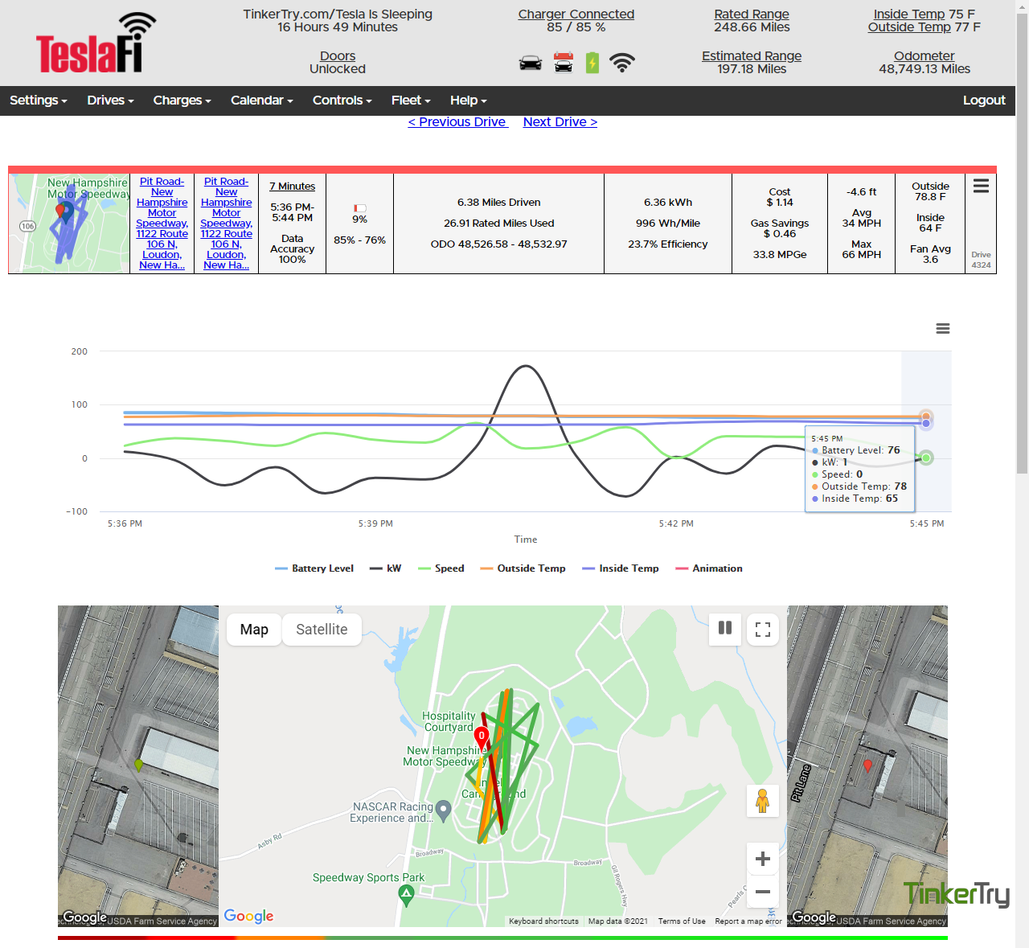This screenshot has width=1029, height=948.
Task: Click the header WiFi signal icon
Action: tap(622, 63)
